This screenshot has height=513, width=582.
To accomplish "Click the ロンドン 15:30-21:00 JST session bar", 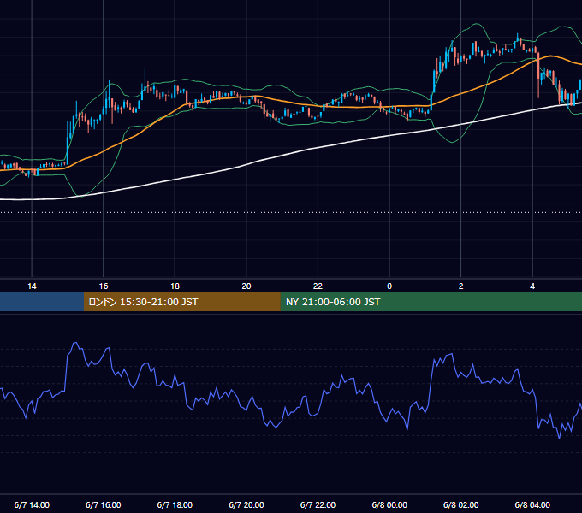I will pos(181,302).
